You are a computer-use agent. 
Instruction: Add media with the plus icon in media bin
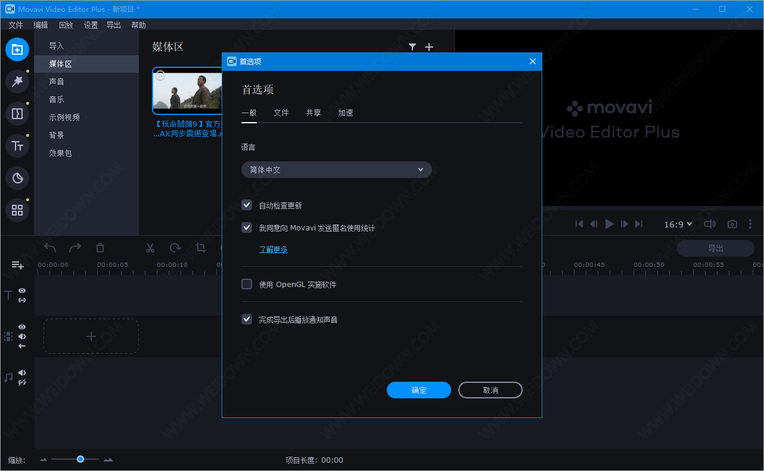429,47
